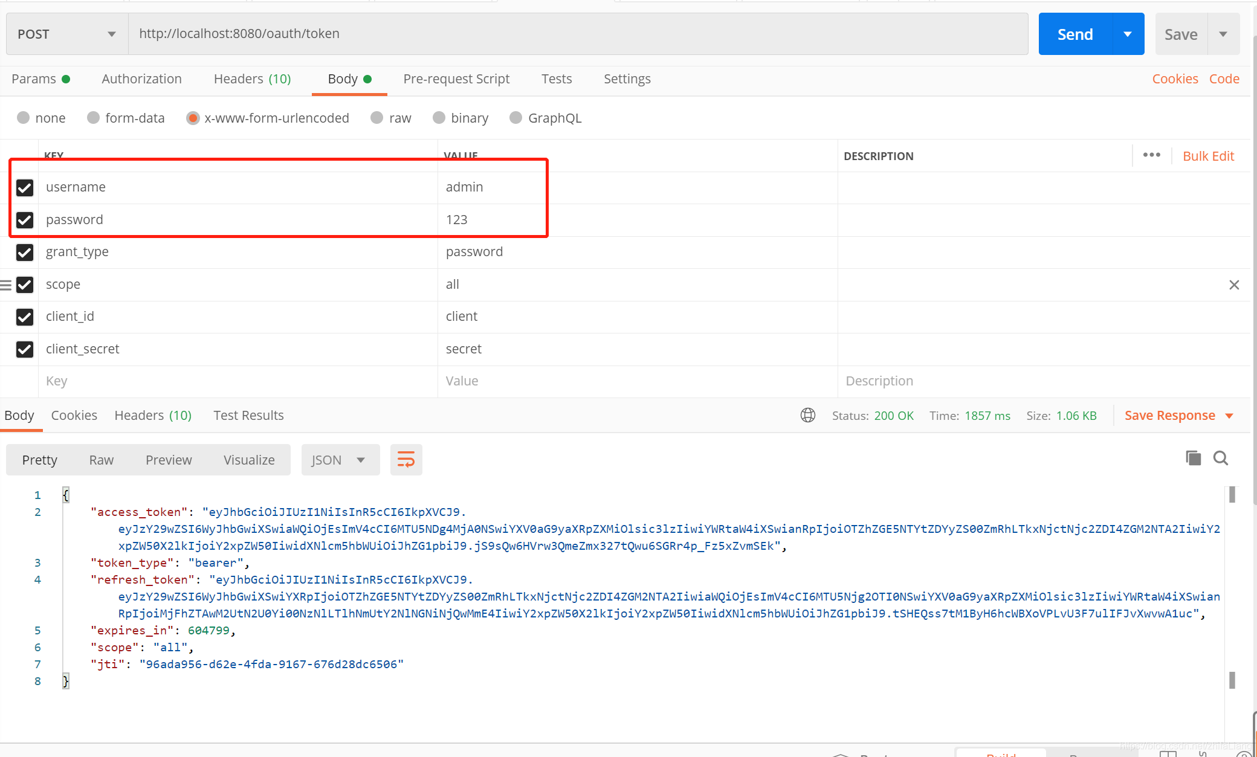
Task: Uncheck the username parameter checkbox
Action: 25,188
